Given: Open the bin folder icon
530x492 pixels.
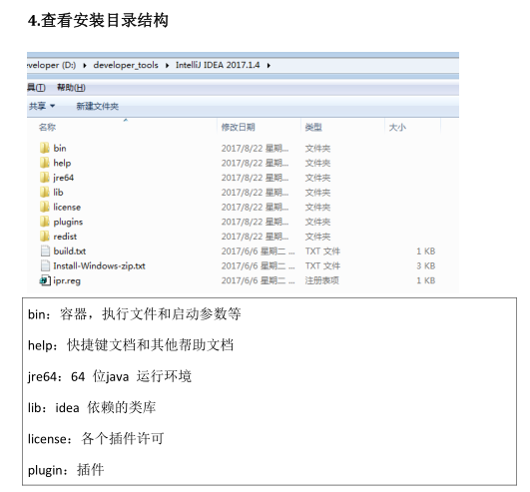Looking at the screenshot, I should 45,148.
